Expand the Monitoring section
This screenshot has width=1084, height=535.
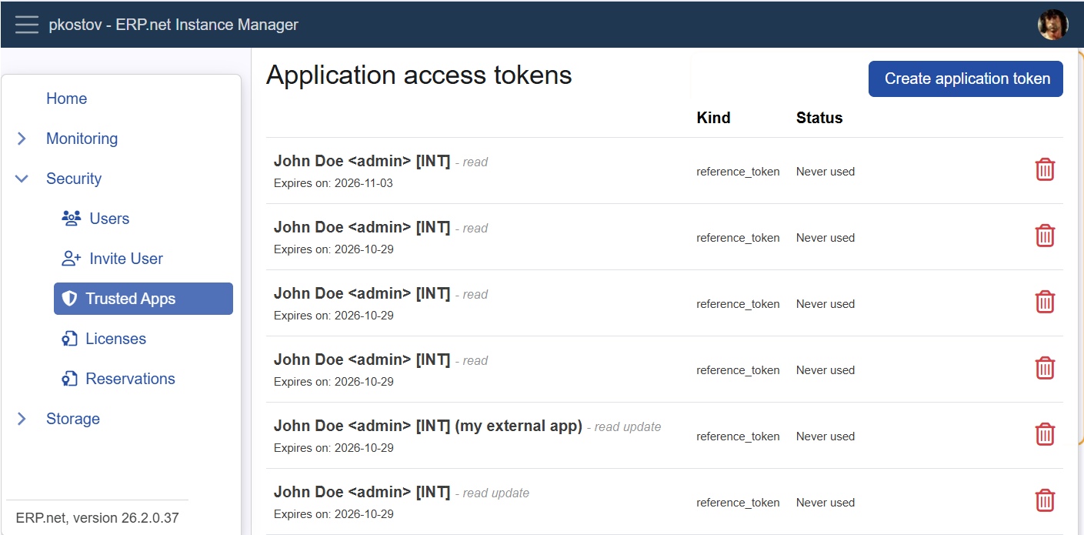[x=21, y=139]
